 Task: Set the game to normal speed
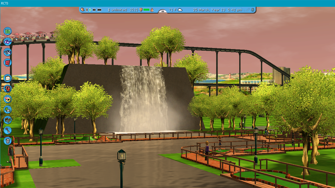point(90,10)
